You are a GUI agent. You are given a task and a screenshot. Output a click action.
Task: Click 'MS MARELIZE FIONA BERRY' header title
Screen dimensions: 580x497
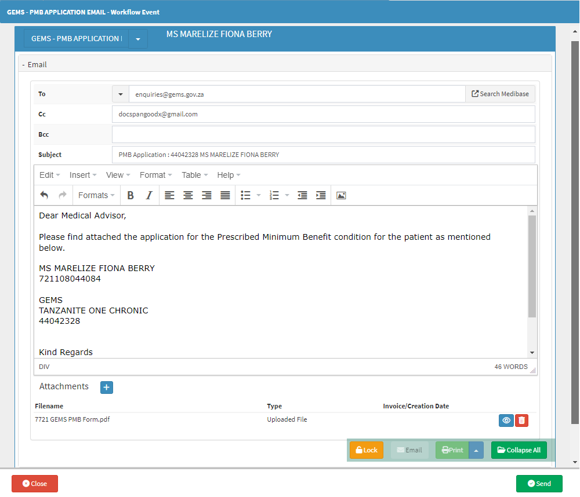coord(219,34)
